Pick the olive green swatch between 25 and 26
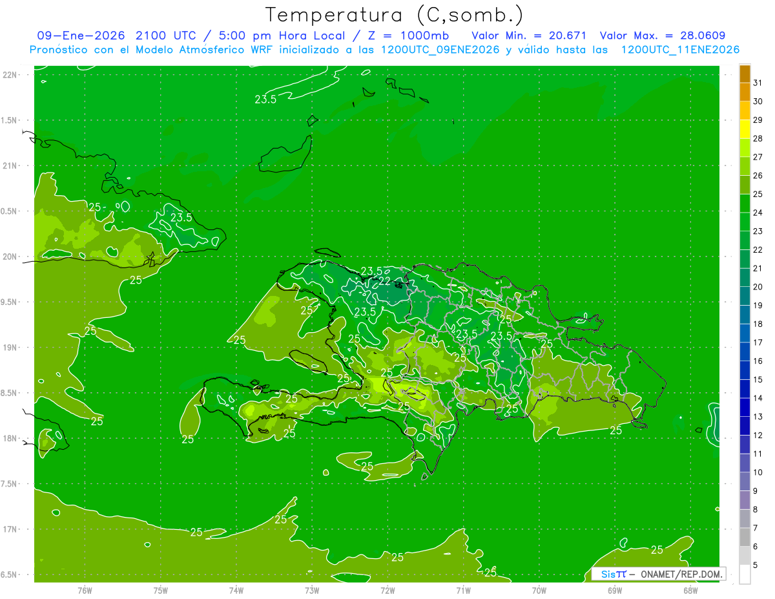 (x=745, y=185)
